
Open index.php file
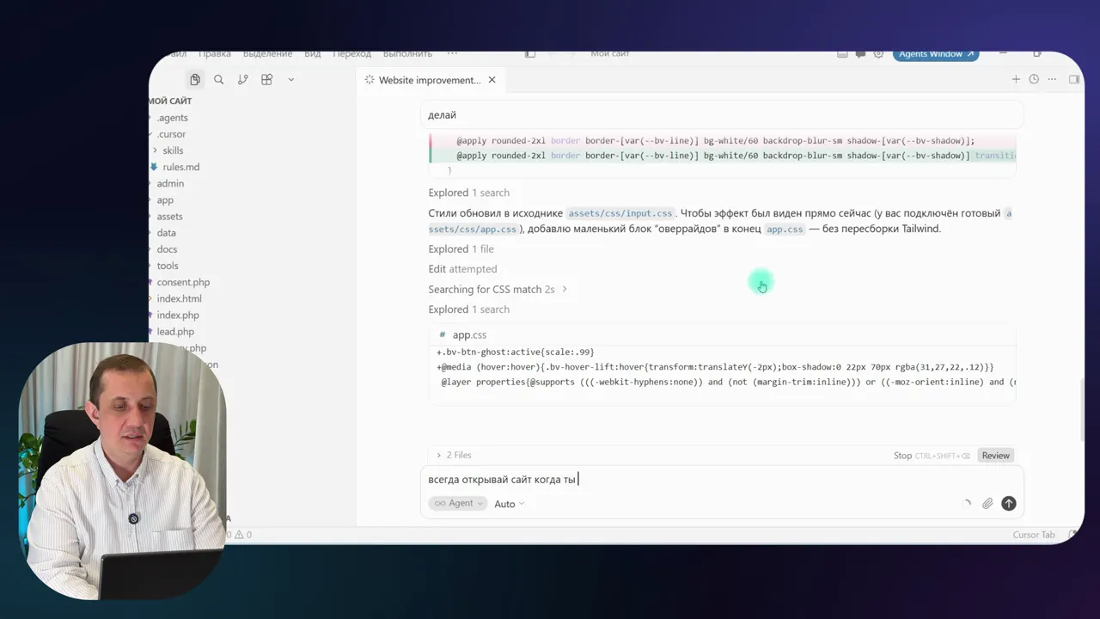[x=178, y=316]
